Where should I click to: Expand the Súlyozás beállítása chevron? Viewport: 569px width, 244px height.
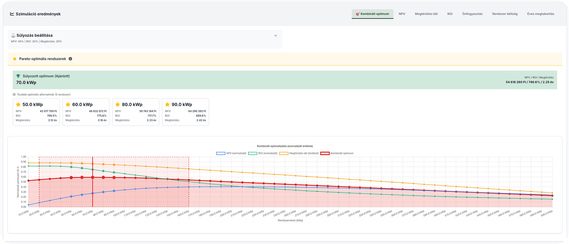(x=275, y=36)
